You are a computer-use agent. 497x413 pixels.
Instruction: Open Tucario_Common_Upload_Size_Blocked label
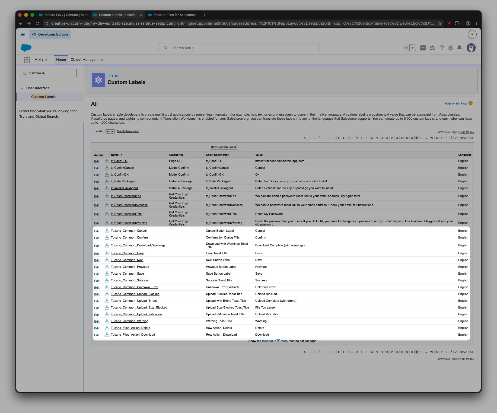[x=139, y=308]
